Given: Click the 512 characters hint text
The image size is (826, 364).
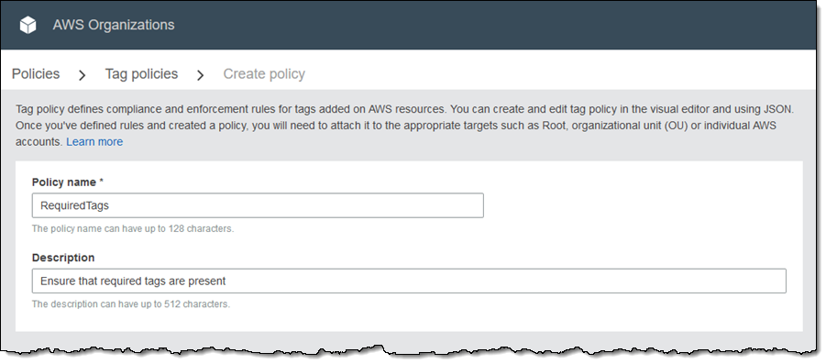Looking at the screenshot, I should [x=131, y=304].
